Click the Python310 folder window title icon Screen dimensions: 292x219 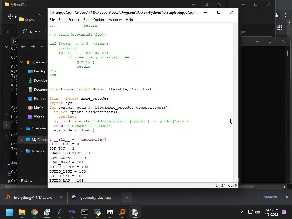(7, 4)
